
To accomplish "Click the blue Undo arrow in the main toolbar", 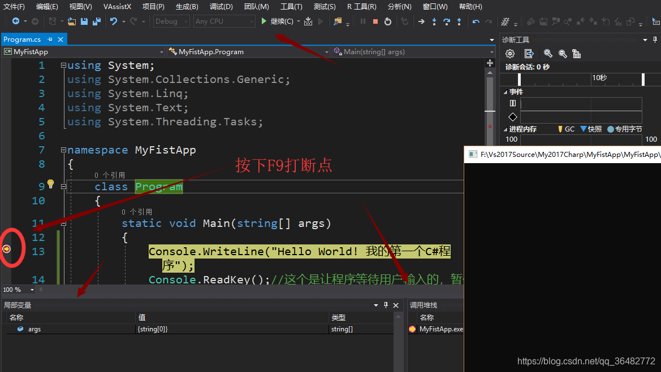I will click(114, 21).
